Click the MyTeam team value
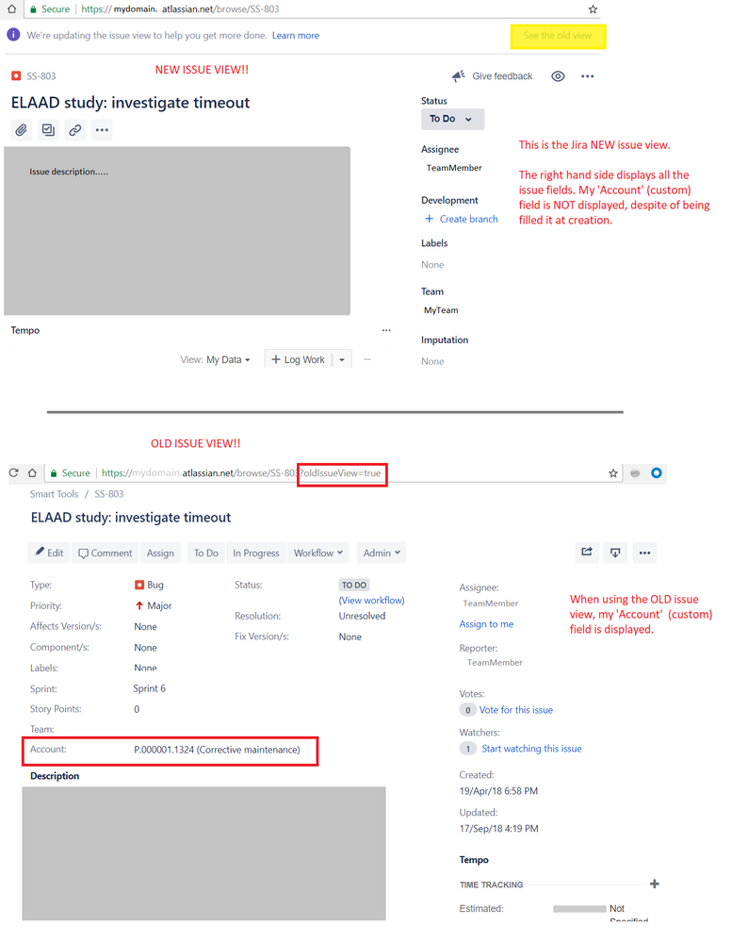 point(441,310)
